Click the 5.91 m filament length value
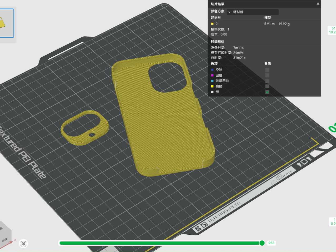 [x=269, y=24]
